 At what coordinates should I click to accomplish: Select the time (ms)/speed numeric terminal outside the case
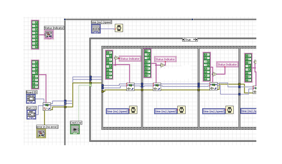[96, 29]
